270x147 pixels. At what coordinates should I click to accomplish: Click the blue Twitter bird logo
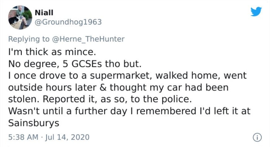pos(256,11)
